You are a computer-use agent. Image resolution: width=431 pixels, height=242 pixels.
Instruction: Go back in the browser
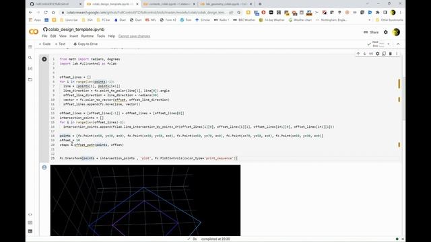tap(30, 12)
